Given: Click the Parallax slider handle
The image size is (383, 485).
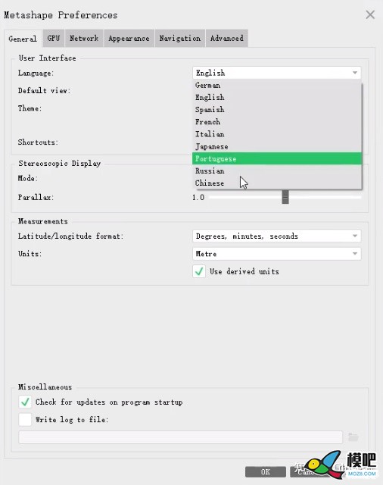Looking at the screenshot, I should tap(285, 197).
